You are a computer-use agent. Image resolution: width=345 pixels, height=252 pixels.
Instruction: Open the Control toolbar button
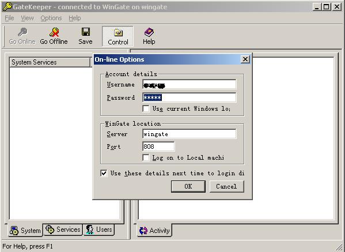(117, 36)
